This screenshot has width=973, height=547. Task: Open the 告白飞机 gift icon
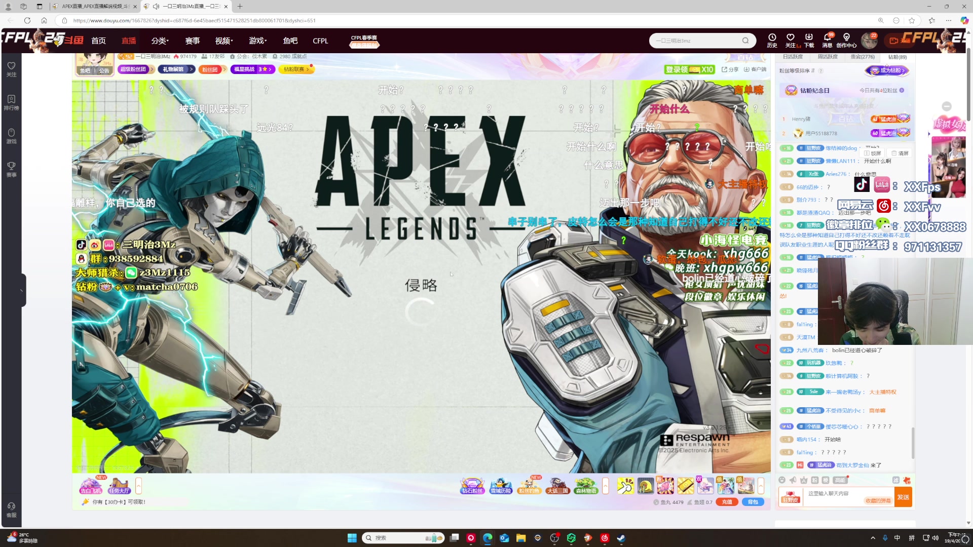91,486
